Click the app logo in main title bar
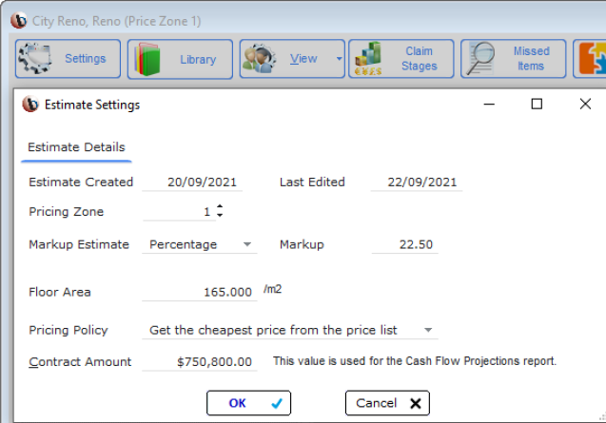This screenshot has height=423, width=606. (x=19, y=21)
